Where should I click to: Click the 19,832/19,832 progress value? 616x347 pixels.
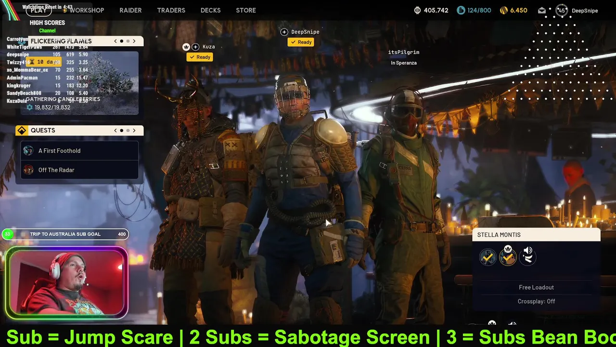[52, 107]
